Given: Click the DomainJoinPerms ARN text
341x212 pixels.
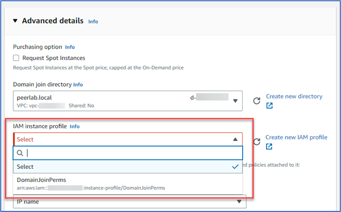Looking at the screenshot, I should click(91, 188).
